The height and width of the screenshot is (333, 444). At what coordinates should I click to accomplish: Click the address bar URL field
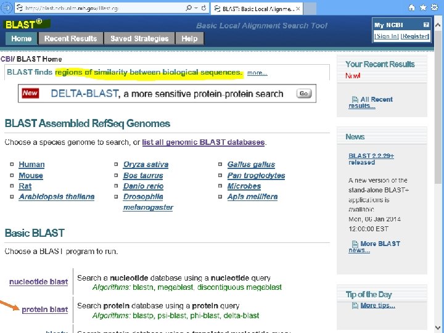coord(99,8)
